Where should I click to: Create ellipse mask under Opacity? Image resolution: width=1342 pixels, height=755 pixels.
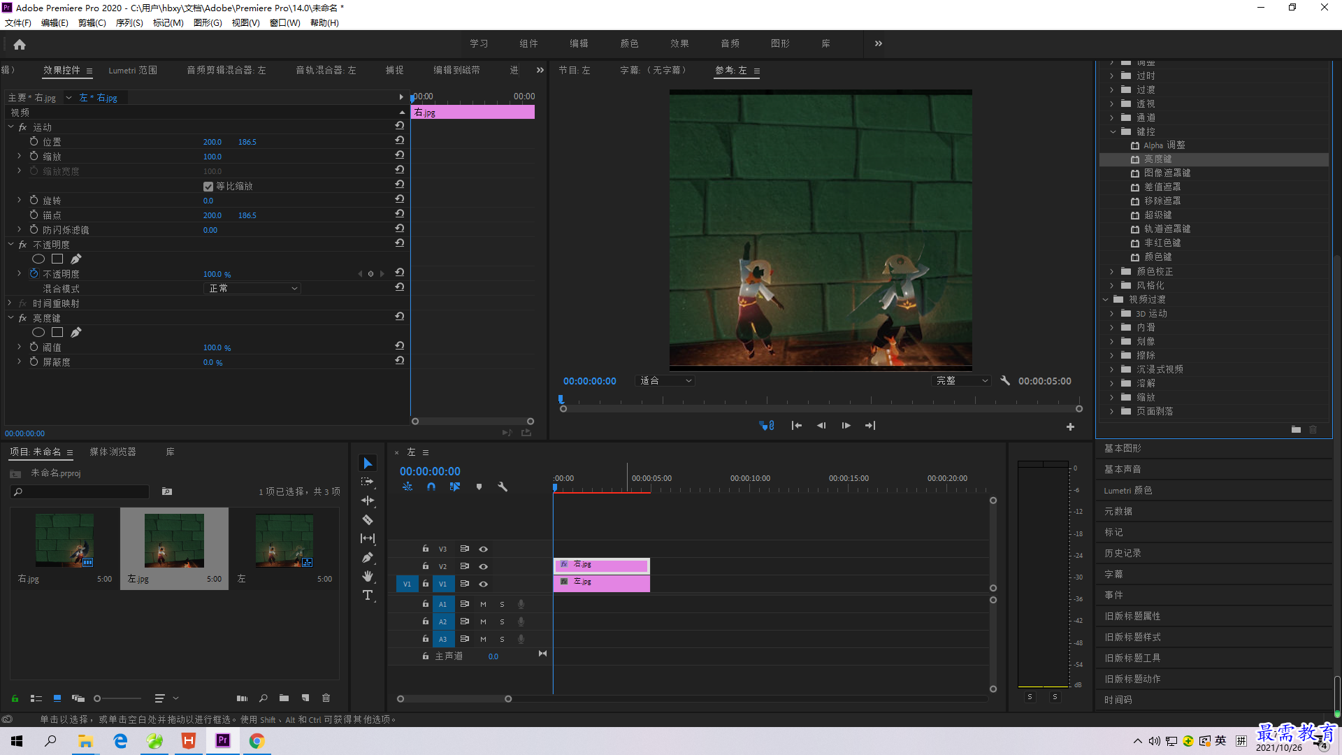(38, 259)
